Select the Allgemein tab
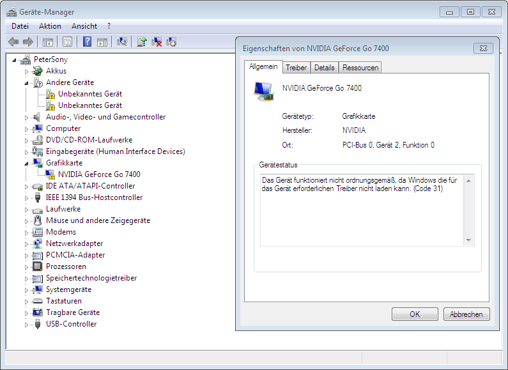This screenshot has height=370, width=508. [x=263, y=66]
